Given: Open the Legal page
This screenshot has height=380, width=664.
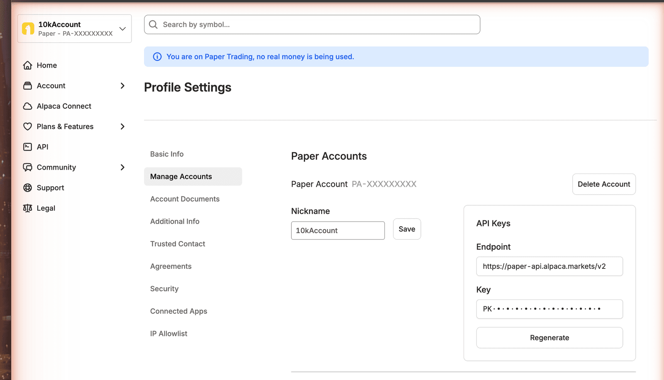Looking at the screenshot, I should pos(46,208).
